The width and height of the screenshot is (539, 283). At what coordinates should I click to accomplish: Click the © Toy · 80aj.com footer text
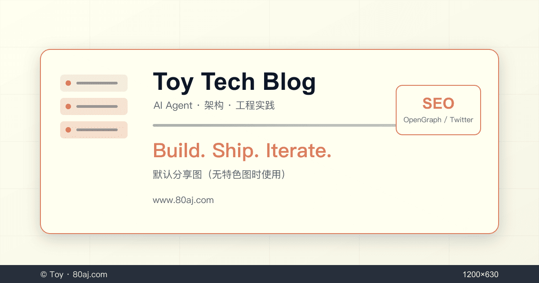[74, 274]
